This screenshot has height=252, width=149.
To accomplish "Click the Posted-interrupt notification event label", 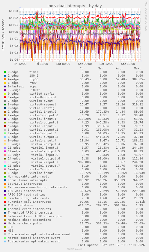I will tap(39, 234).
